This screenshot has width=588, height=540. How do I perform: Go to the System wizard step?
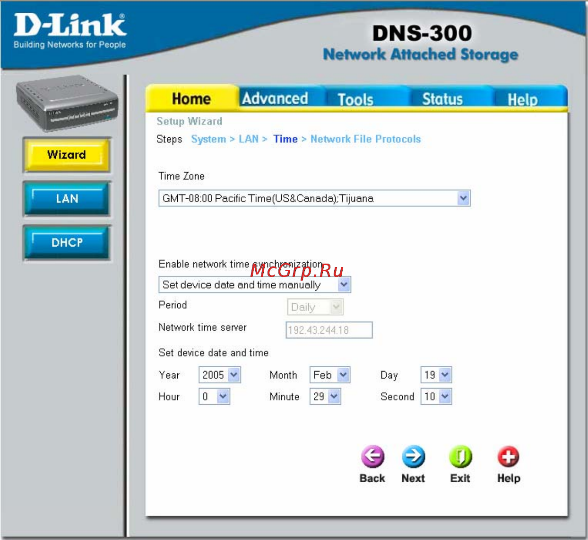(x=208, y=139)
